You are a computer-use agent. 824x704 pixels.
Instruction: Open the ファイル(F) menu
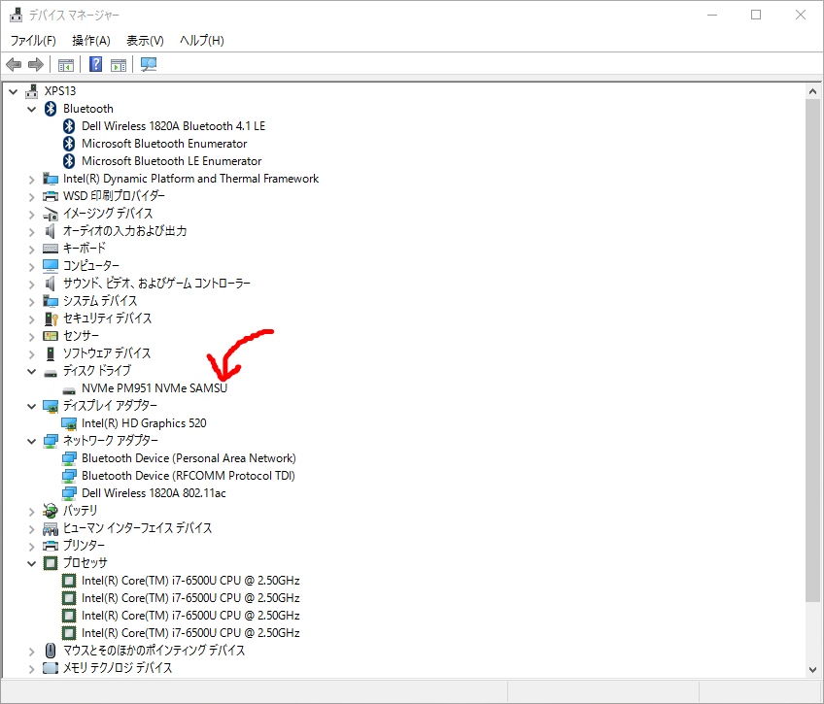[33, 41]
